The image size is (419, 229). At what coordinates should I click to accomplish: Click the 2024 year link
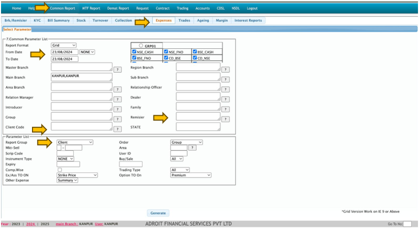(x=30, y=223)
